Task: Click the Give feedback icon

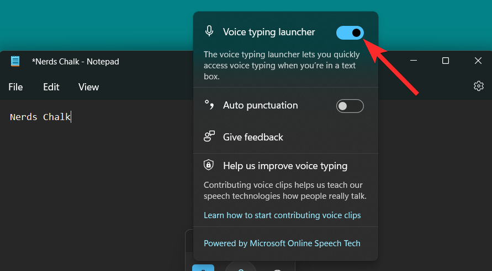Action: [209, 137]
